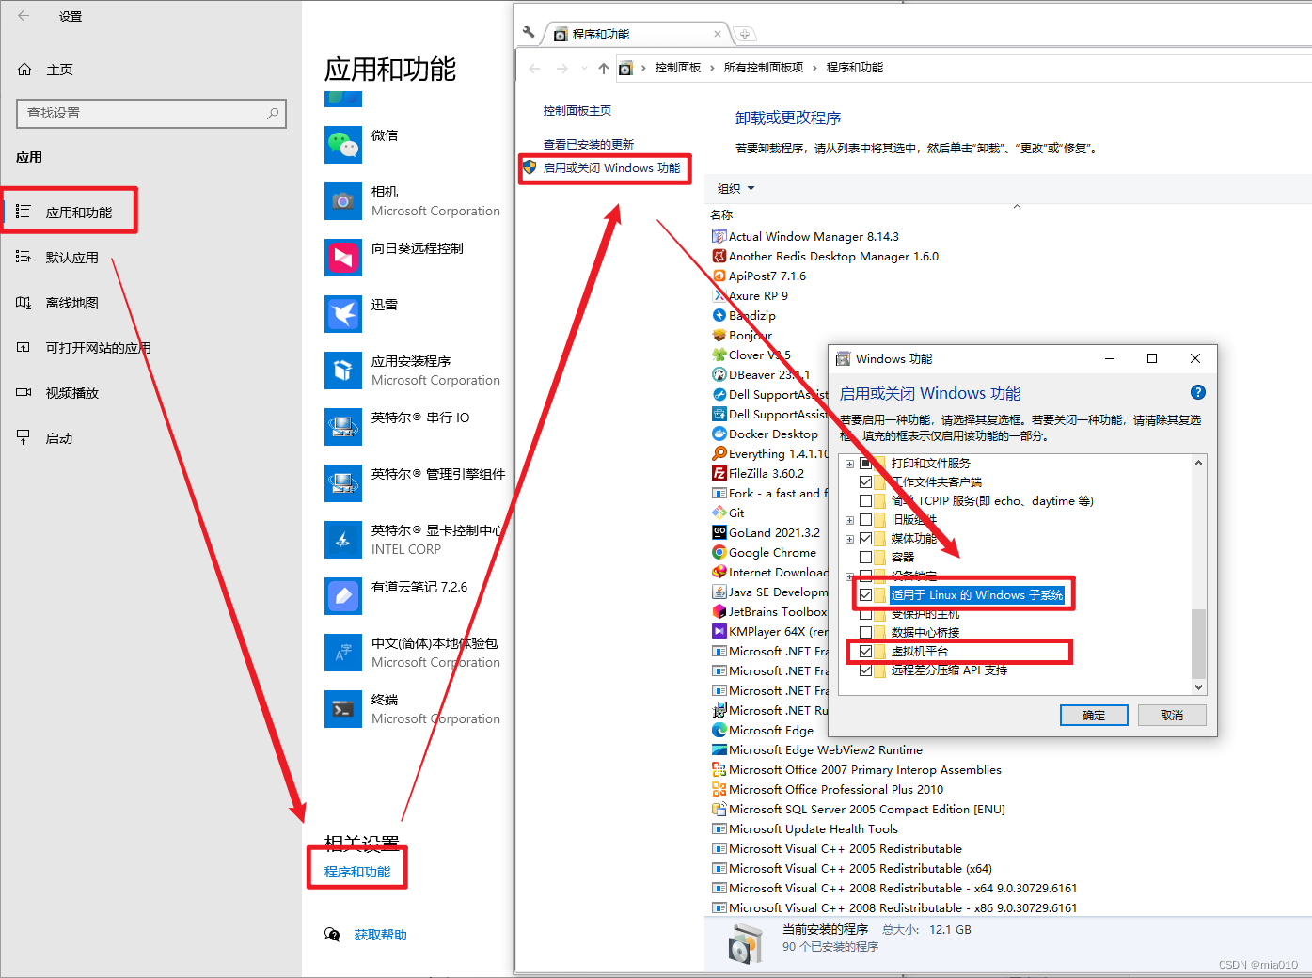The image size is (1312, 978).
Task: Click the Docker Desktop icon
Action: 719,434
